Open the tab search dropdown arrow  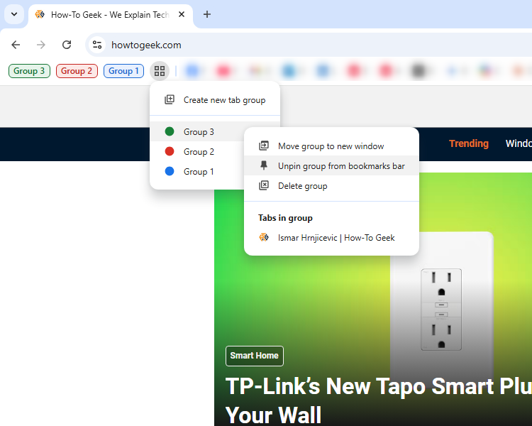pyautogui.click(x=14, y=15)
